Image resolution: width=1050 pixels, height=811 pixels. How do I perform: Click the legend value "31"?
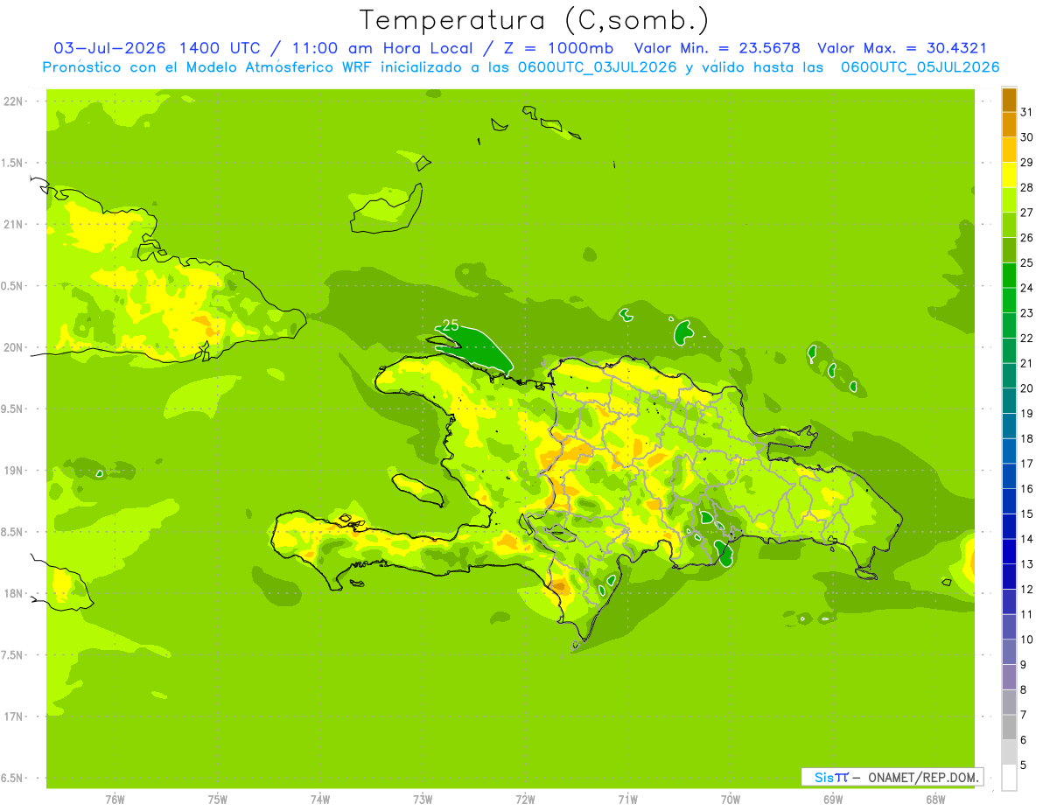pyautogui.click(x=1027, y=112)
